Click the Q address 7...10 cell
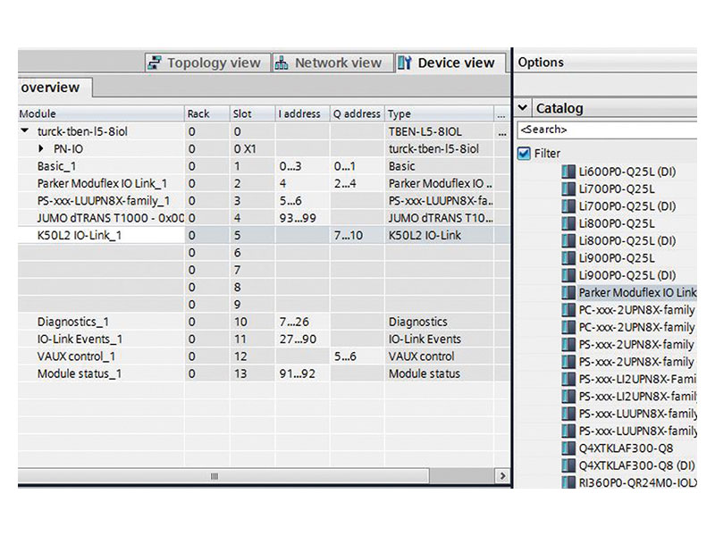The image size is (715, 536). [357, 235]
